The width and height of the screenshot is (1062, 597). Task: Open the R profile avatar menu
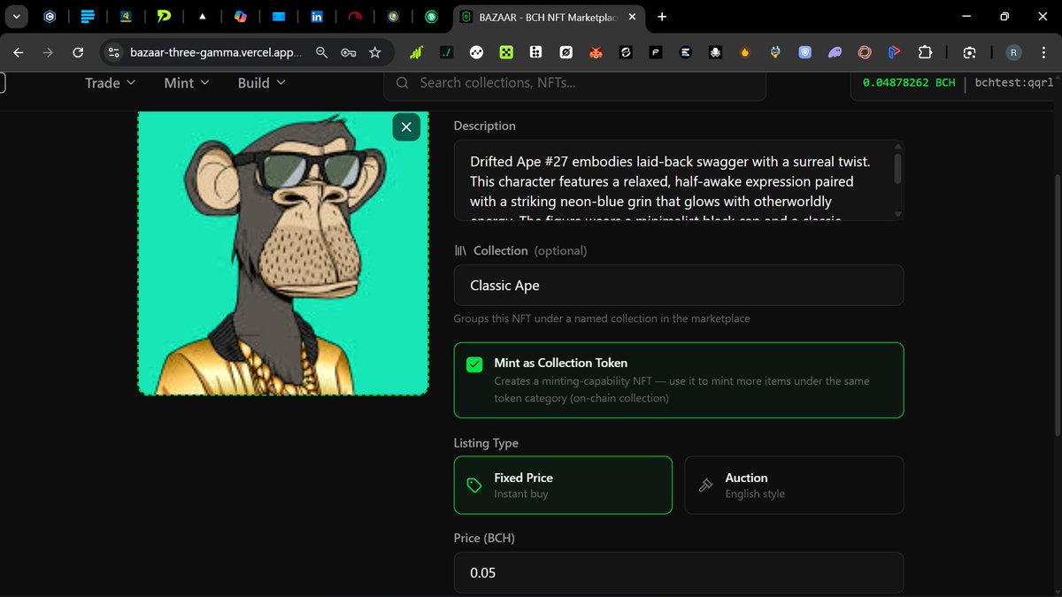[1013, 52]
